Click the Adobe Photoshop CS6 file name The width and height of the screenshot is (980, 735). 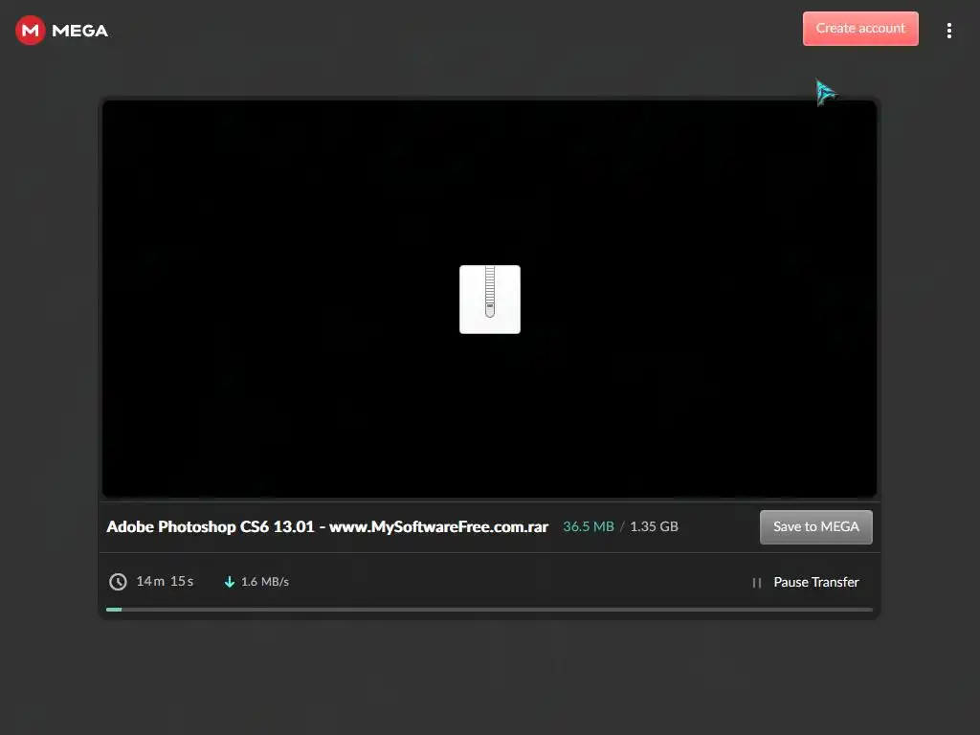pyautogui.click(x=327, y=527)
